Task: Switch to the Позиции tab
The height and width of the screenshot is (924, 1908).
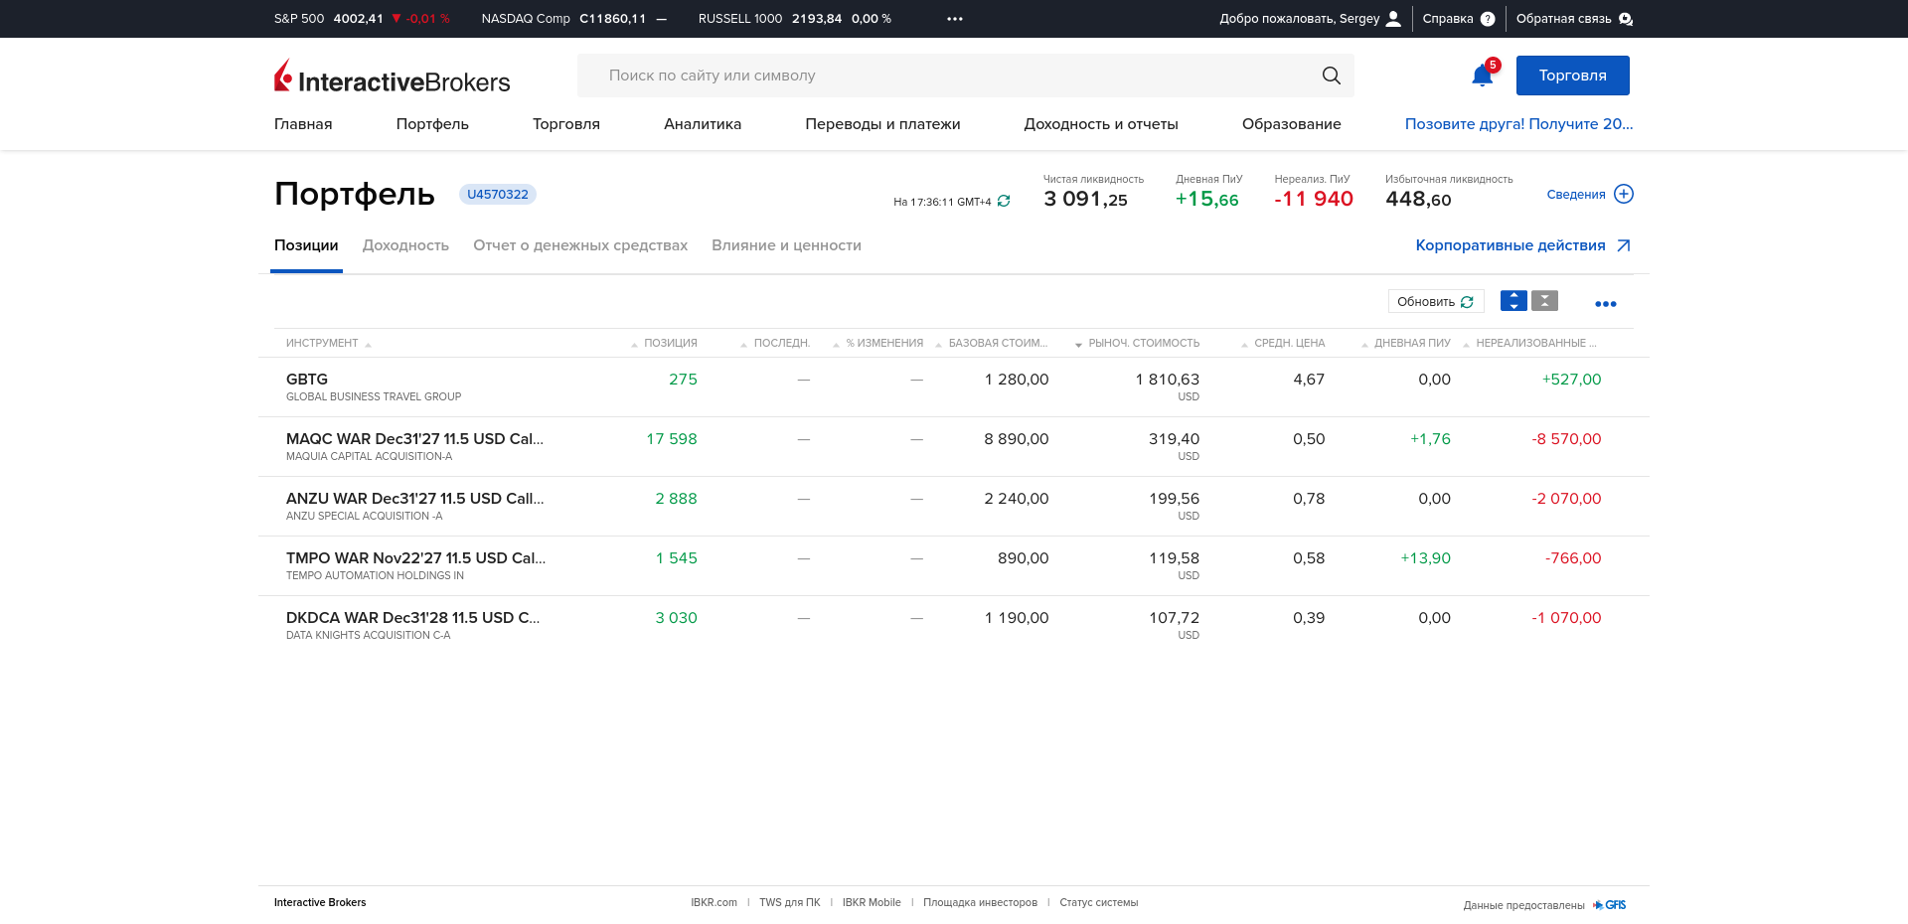Action: tap(306, 245)
